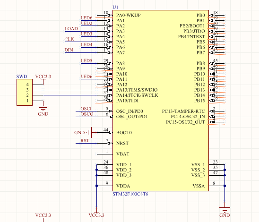Select the blue SWDIO wire from SWD pin 3
Image resolution: width=259 pixels, height=222 pixels.
[x=70, y=90]
